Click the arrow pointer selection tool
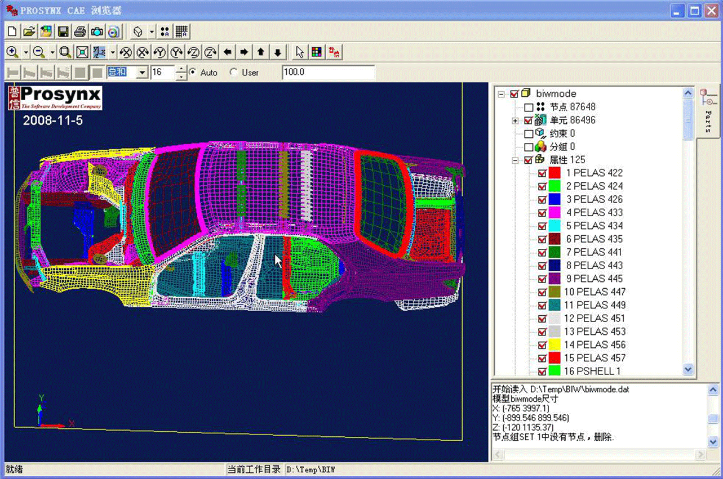This screenshot has height=479, width=723. point(300,52)
